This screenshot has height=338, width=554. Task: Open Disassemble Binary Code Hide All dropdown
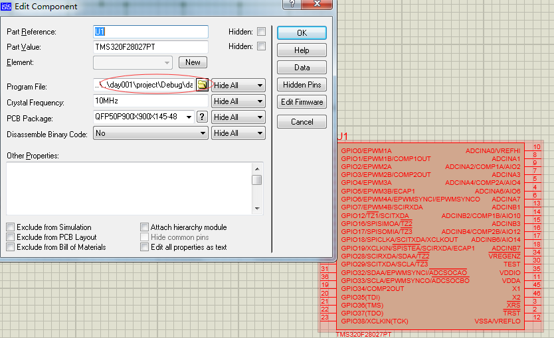238,133
